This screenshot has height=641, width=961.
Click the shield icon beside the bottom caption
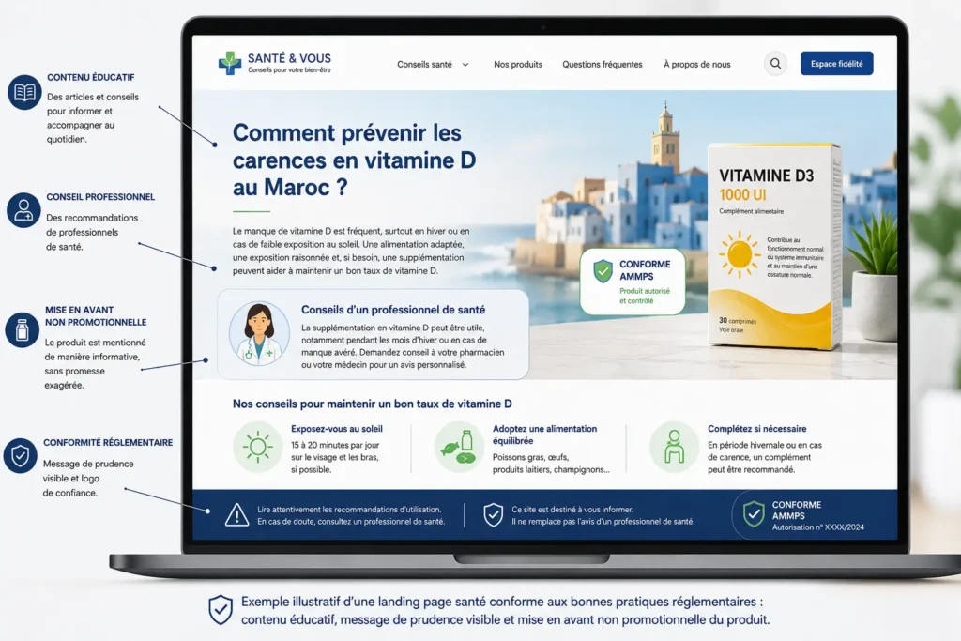pyautogui.click(x=220, y=610)
